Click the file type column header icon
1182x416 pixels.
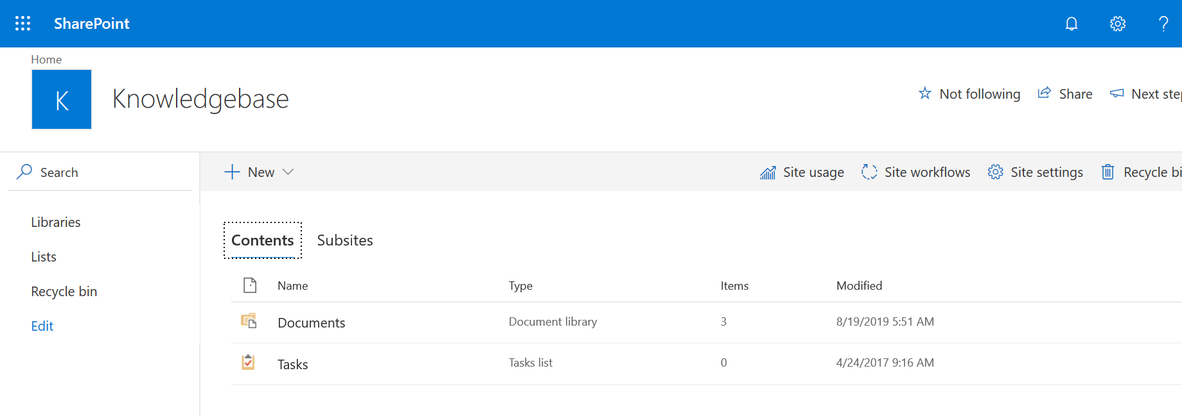[250, 285]
